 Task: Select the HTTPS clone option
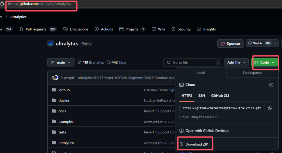(187, 96)
